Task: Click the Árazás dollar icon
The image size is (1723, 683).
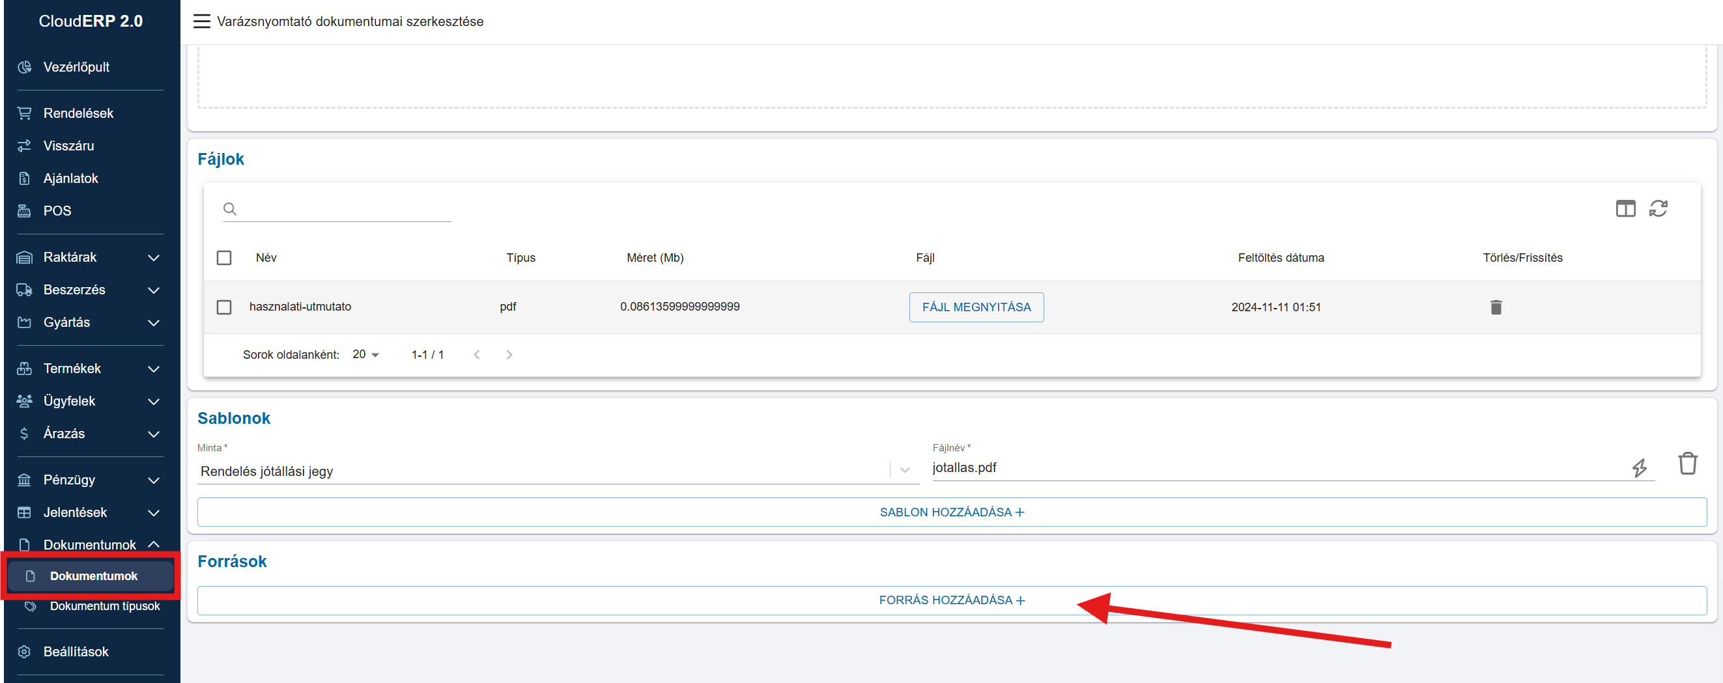Action: coord(25,434)
